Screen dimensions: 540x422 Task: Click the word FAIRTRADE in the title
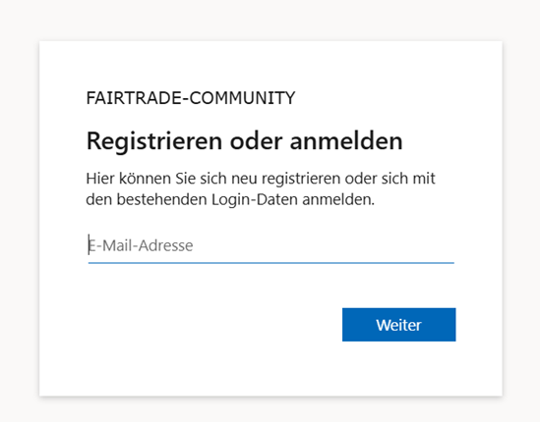133,98
